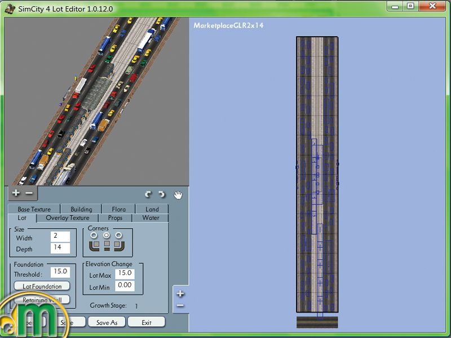451x338 pixels.
Task: Click the Foundation Threshold field
Action: pos(60,272)
